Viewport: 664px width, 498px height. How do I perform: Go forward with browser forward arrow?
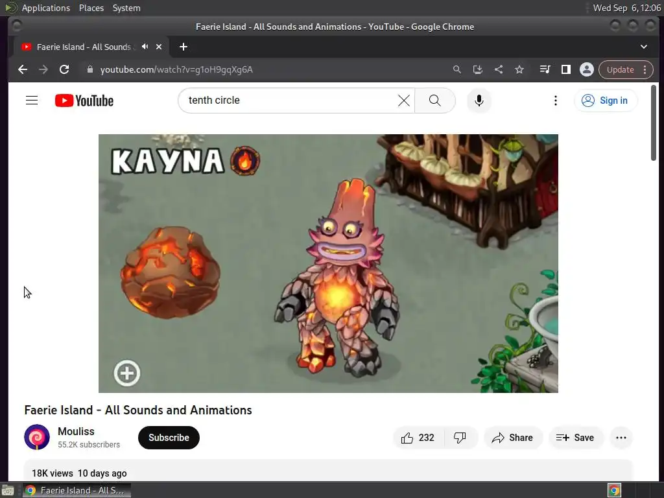point(43,69)
